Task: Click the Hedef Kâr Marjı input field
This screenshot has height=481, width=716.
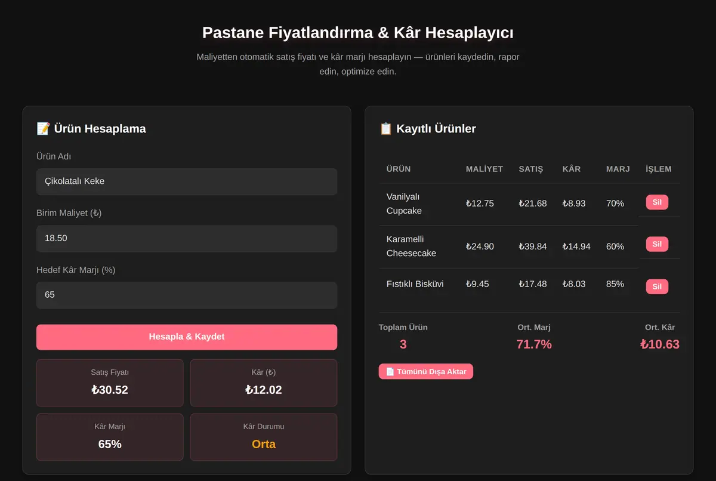Action: coord(187,295)
